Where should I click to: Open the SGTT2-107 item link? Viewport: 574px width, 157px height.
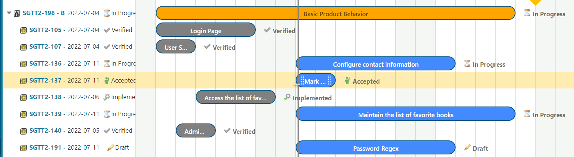pos(47,46)
